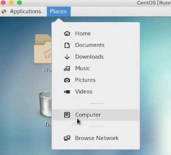Screen dimensions: 171x155
Task: Click the Browse Network monitors icon
Action: pos(67,138)
